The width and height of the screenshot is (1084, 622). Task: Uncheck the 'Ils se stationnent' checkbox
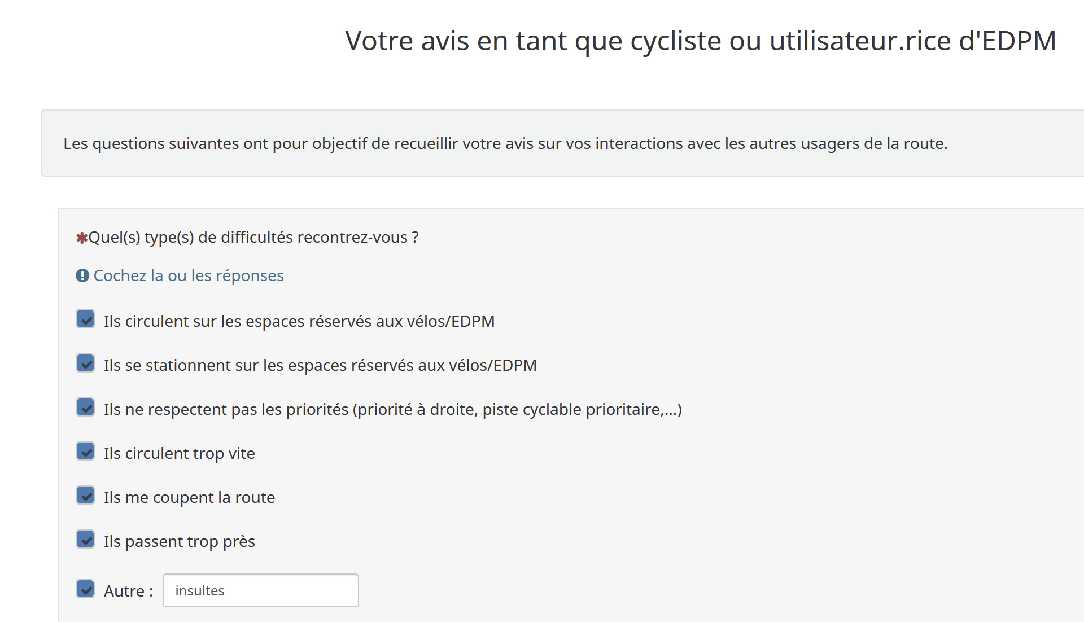[x=85, y=363]
